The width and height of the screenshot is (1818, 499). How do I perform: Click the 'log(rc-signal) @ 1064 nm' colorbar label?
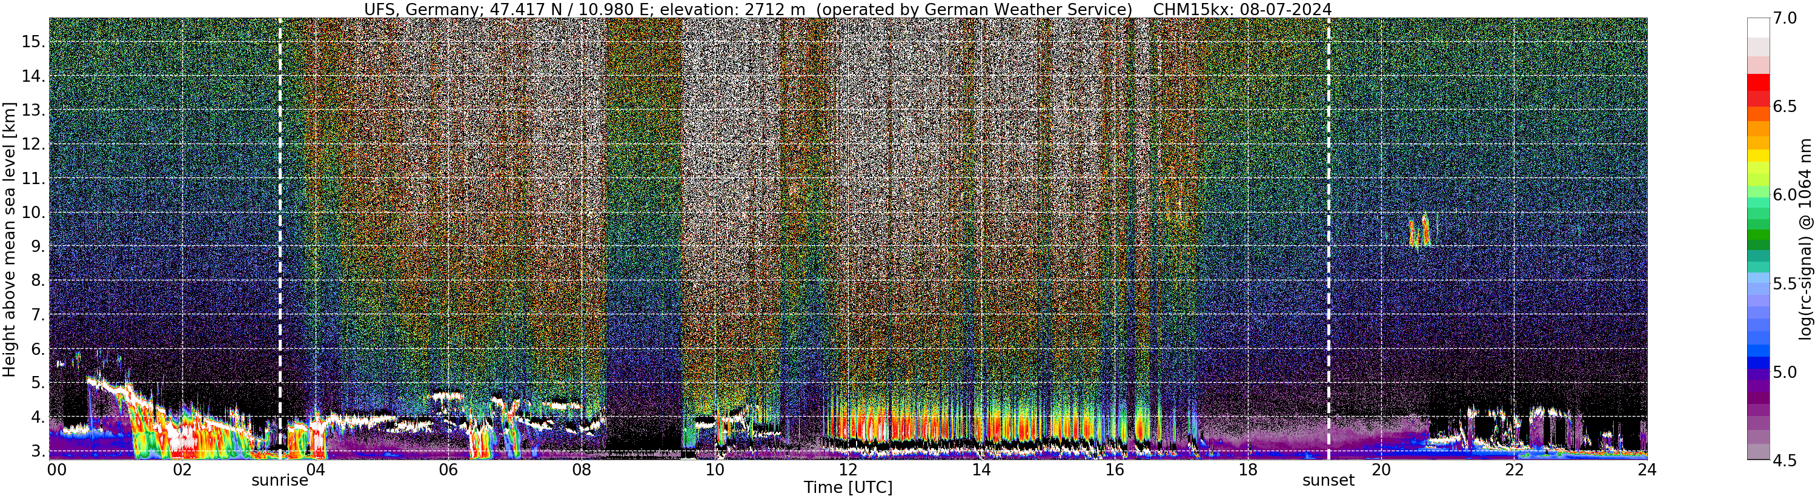point(1805,239)
